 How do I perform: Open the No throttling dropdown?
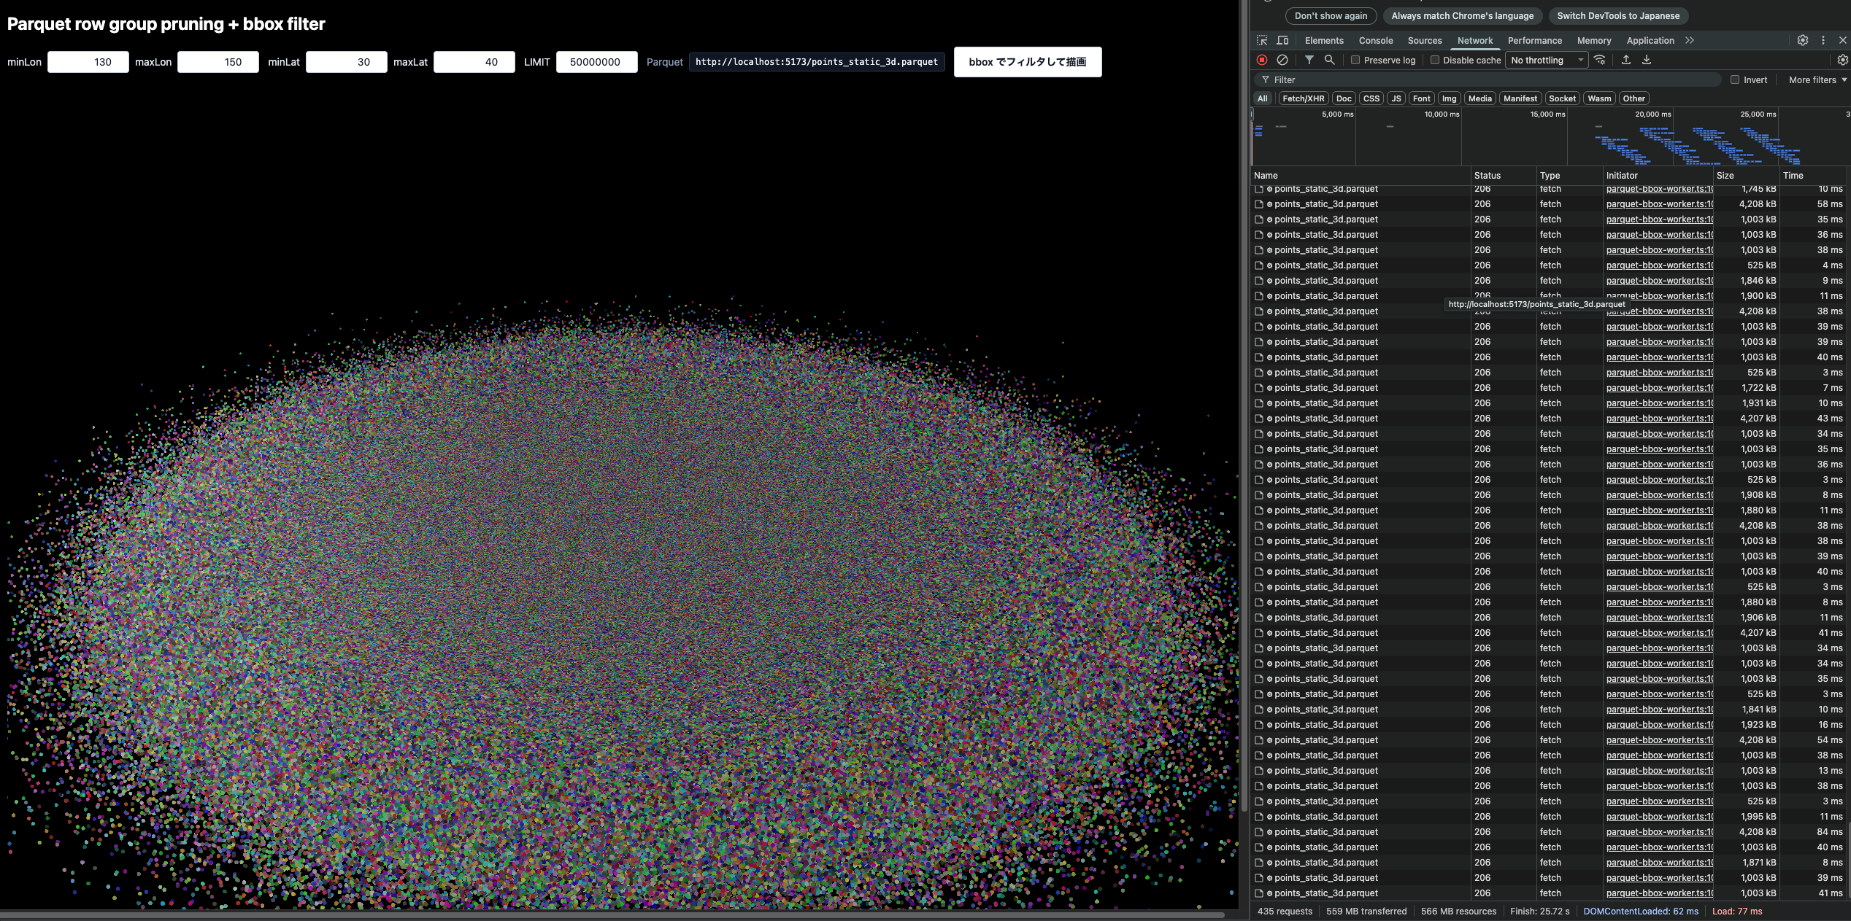1547,61
